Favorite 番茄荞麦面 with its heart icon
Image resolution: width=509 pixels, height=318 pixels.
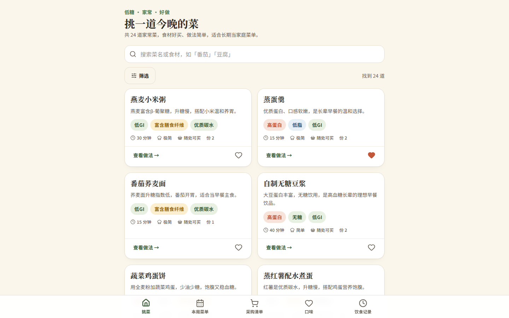[x=239, y=248]
